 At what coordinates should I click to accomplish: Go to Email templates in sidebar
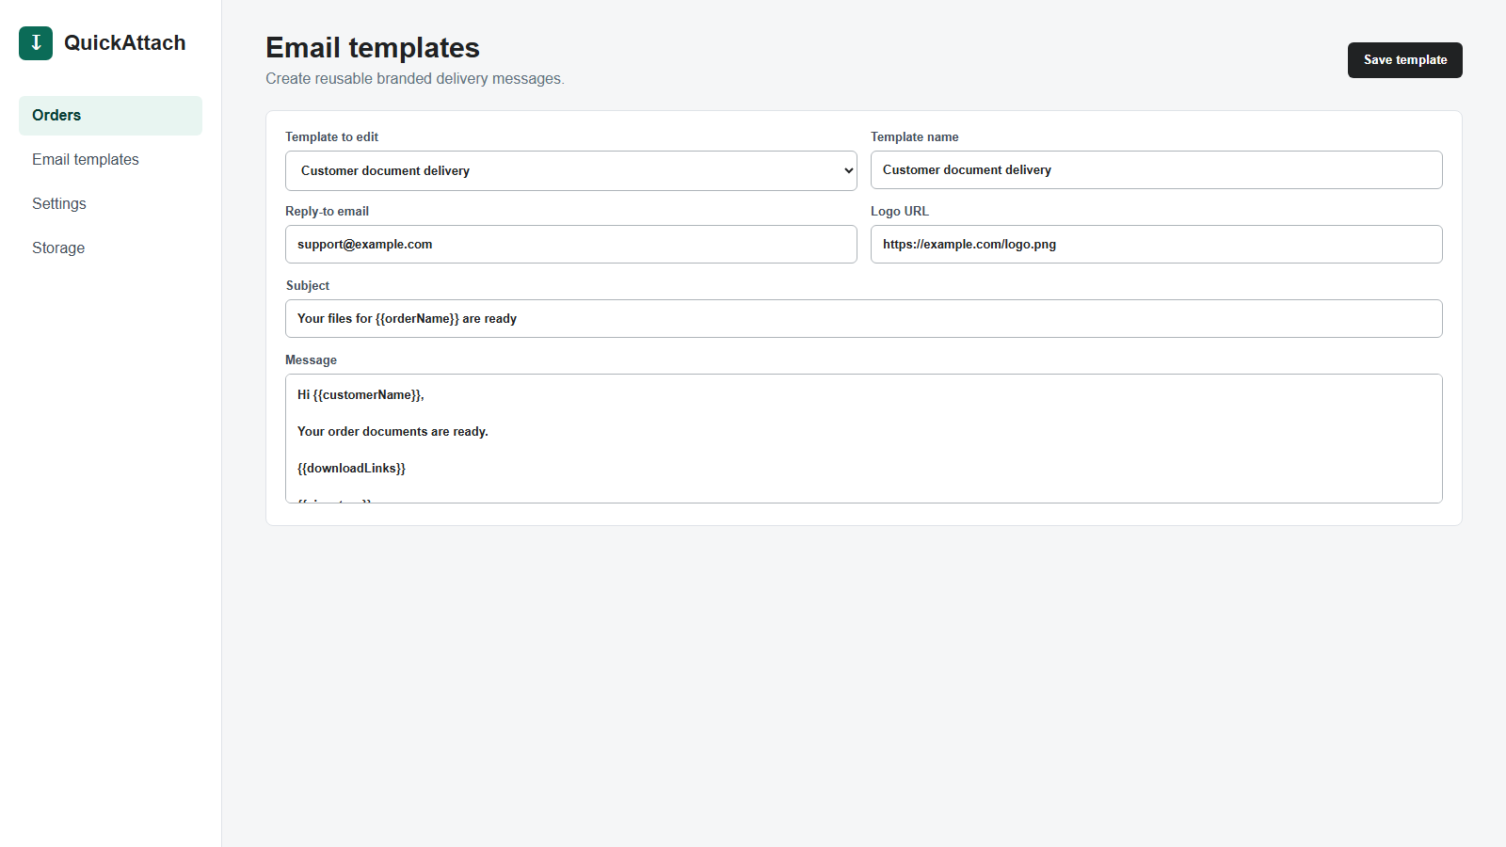110,160
